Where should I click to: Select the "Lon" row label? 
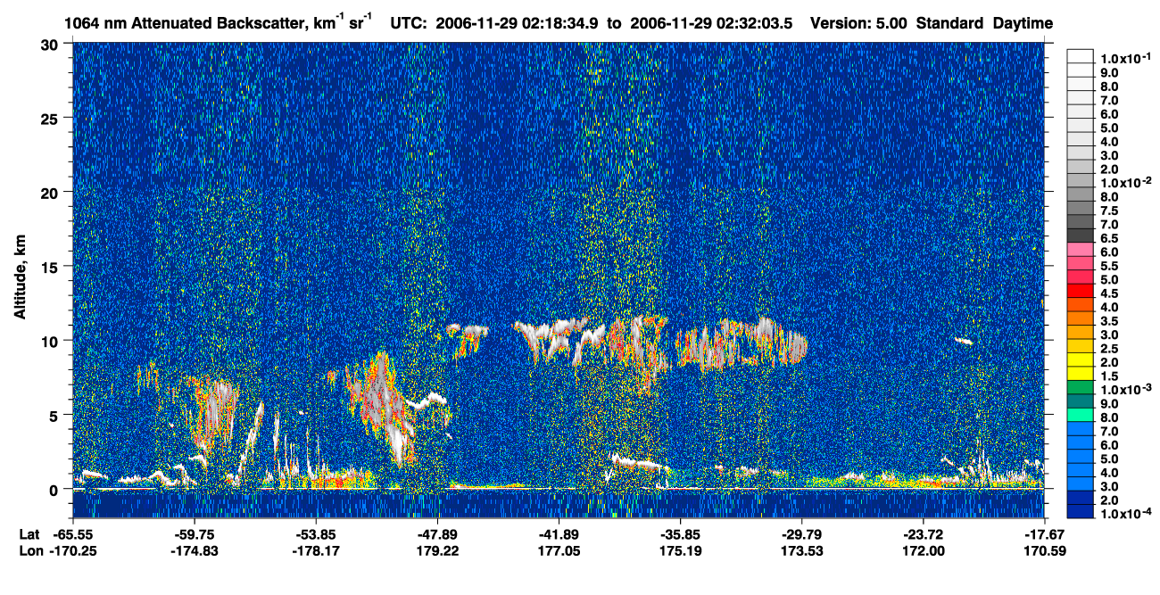[29, 551]
